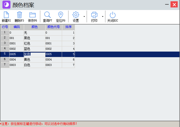Click the New (新建F2) document icon

(6, 15)
